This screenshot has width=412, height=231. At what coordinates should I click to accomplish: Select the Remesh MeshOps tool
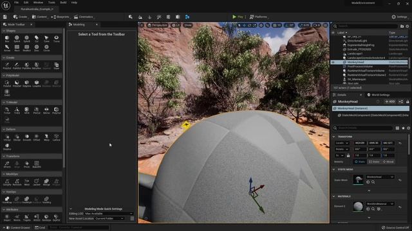point(17,182)
